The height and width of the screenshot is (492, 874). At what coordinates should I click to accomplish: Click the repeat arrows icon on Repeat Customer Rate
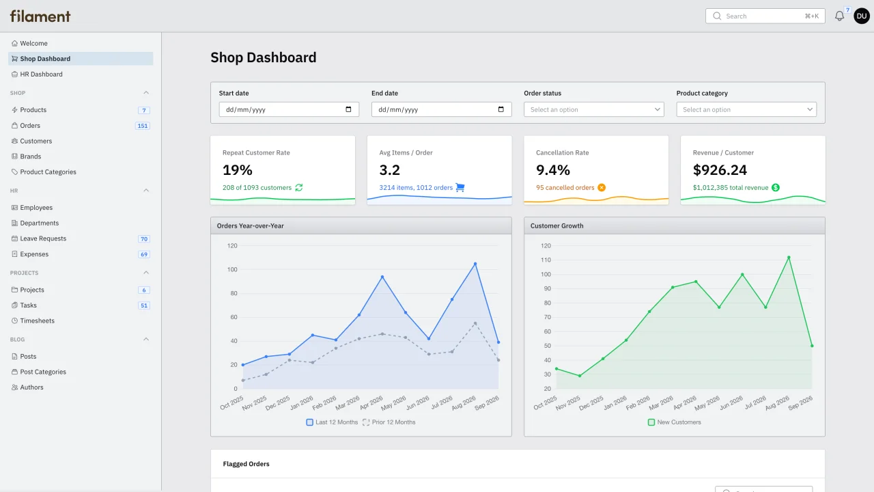click(x=299, y=187)
